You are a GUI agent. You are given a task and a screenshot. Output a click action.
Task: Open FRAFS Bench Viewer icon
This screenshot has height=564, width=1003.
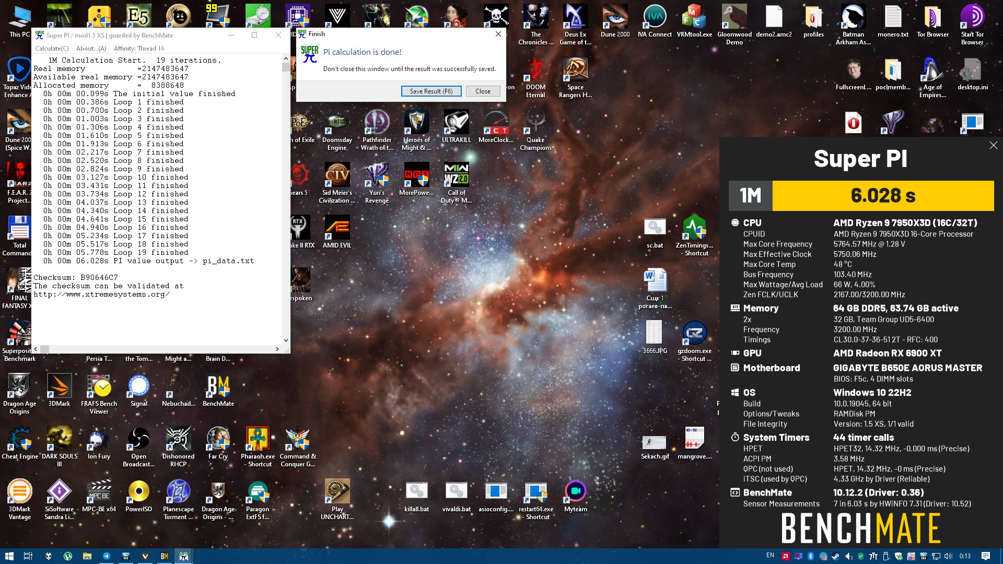(99, 394)
